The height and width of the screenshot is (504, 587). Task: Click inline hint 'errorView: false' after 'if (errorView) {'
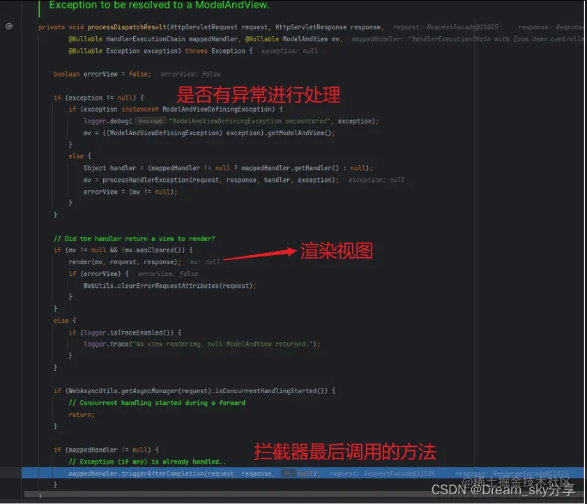click(x=168, y=274)
